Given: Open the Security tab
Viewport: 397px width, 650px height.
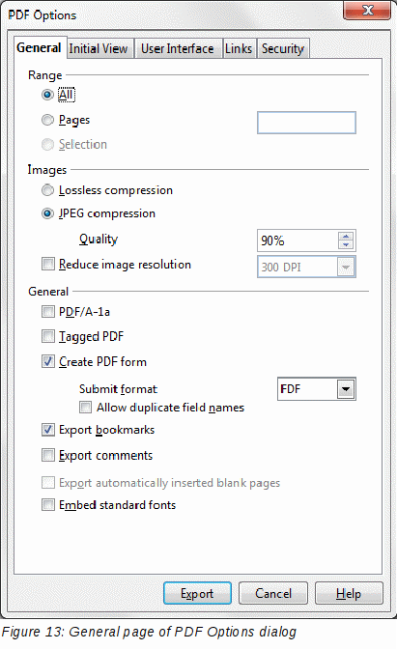Looking at the screenshot, I should coord(283,48).
